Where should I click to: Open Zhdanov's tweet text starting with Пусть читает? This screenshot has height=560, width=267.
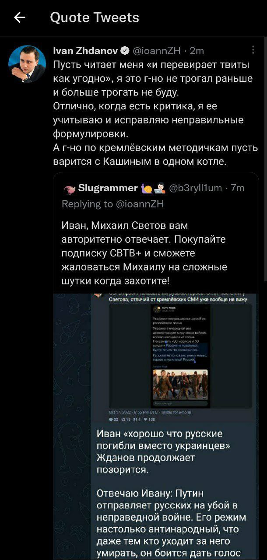(155, 113)
